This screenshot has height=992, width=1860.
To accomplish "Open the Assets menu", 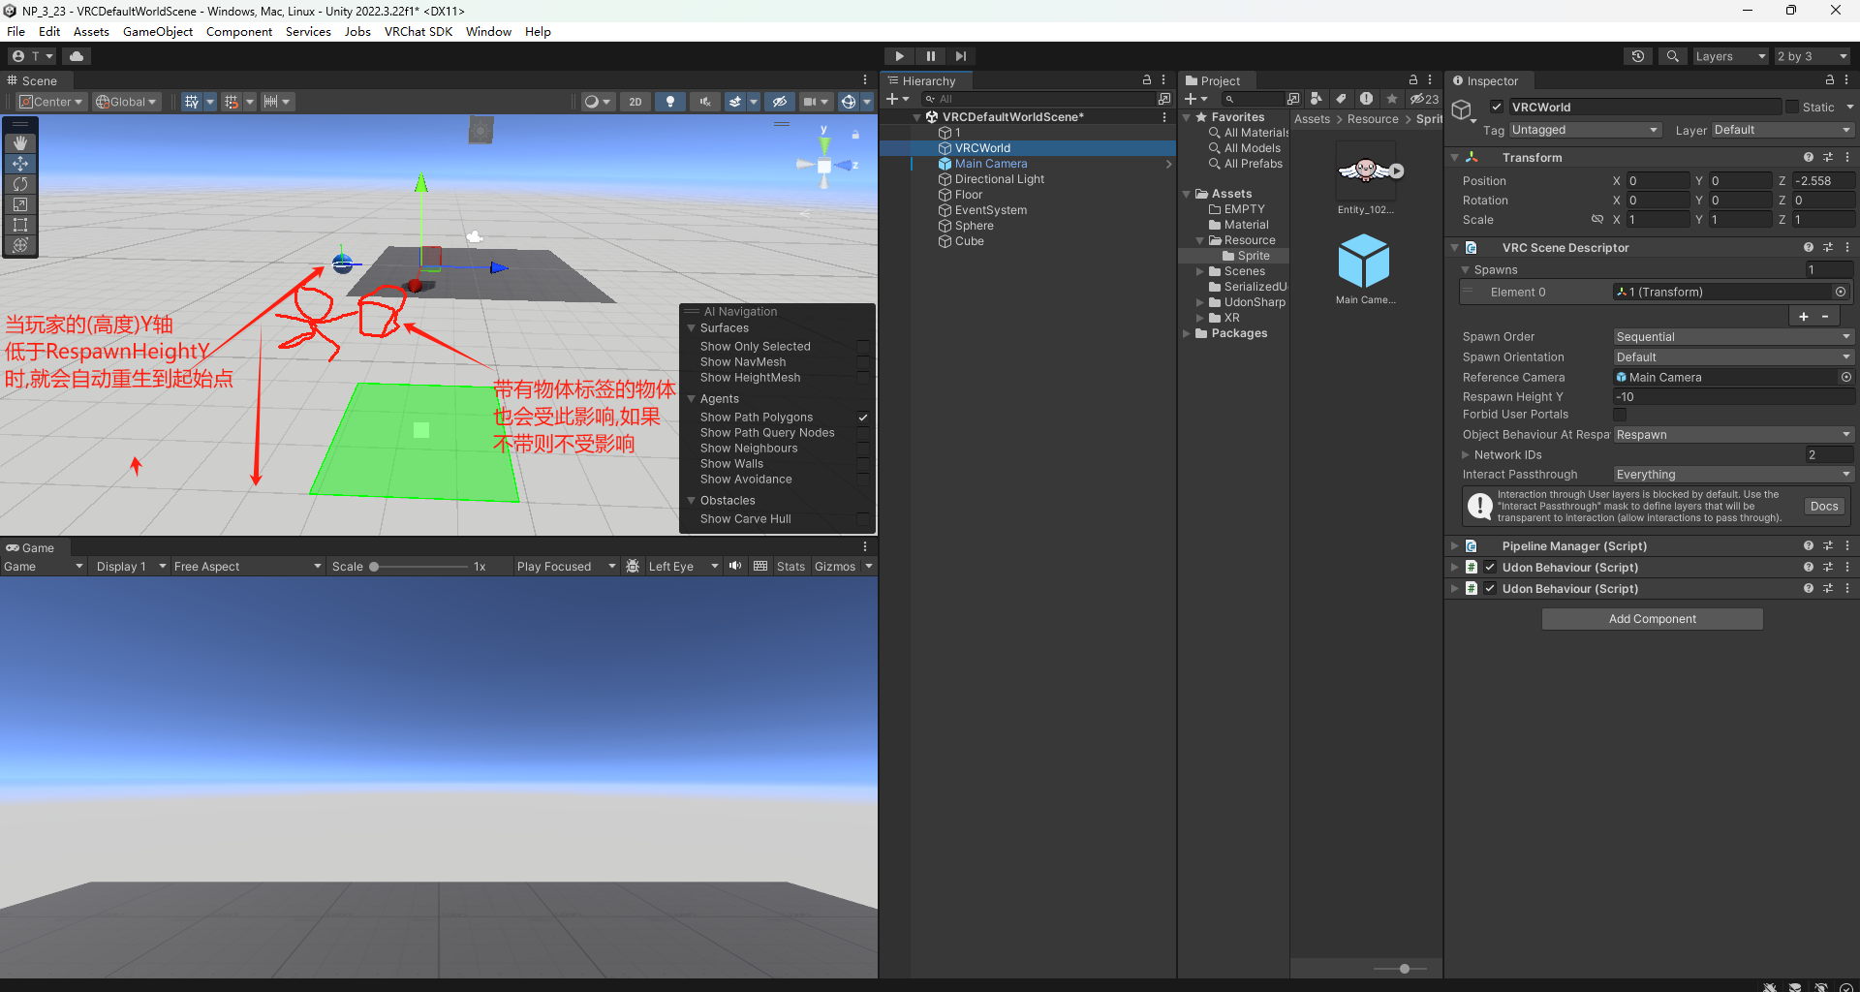I will click(91, 31).
